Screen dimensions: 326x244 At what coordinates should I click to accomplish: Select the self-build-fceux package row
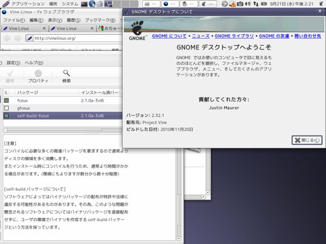click(63, 116)
